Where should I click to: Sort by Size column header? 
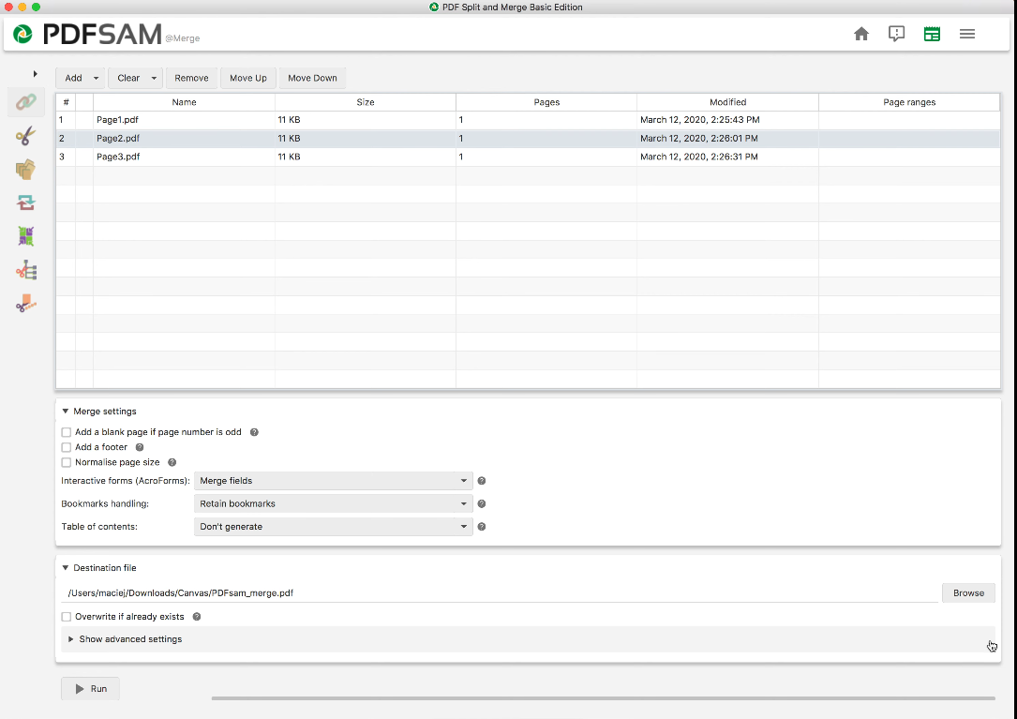click(x=366, y=102)
